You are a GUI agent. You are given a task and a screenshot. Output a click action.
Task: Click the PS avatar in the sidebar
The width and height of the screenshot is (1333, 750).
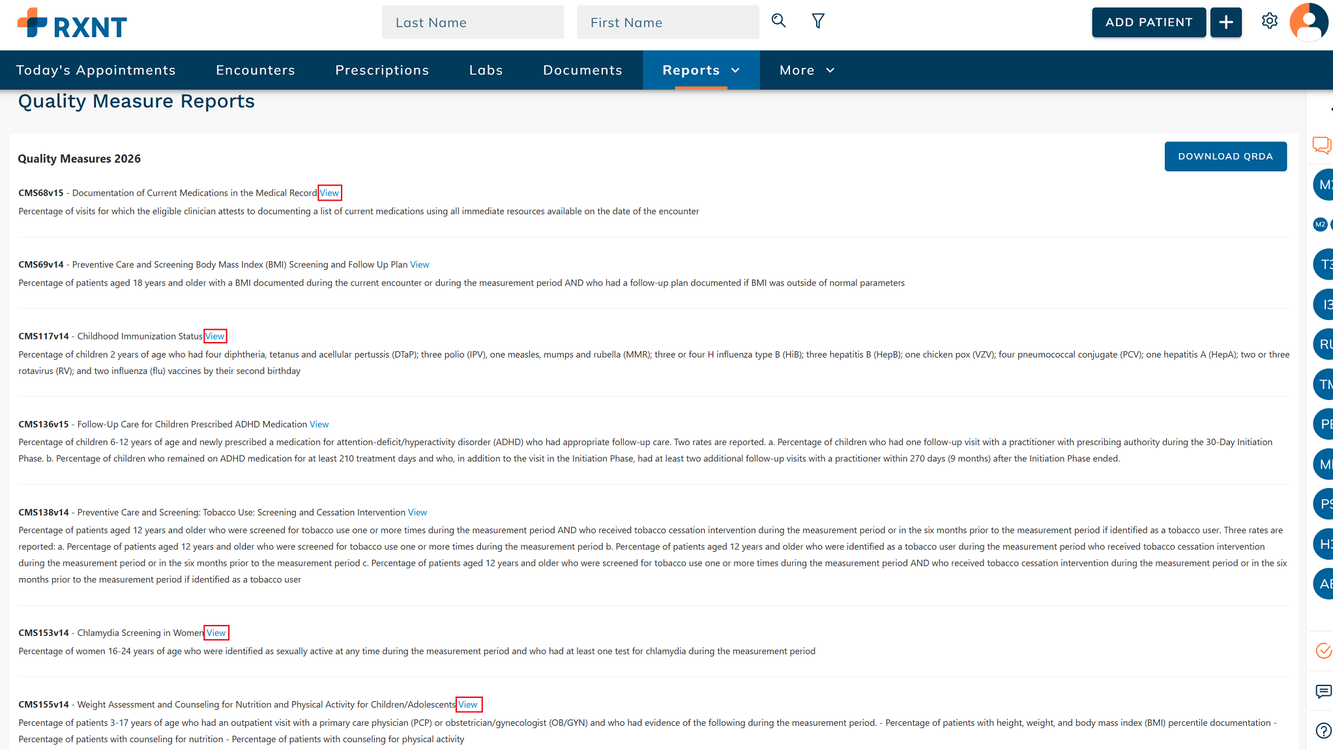(1323, 504)
